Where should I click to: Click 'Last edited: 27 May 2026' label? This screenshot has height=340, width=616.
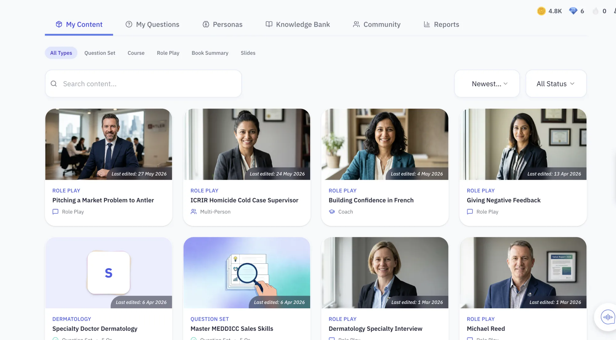(x=139, y=174)
